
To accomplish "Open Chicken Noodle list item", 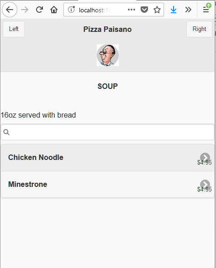I will coord(108,158).
